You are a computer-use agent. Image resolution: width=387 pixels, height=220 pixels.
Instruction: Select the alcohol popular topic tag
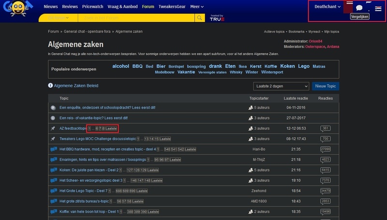120,66
